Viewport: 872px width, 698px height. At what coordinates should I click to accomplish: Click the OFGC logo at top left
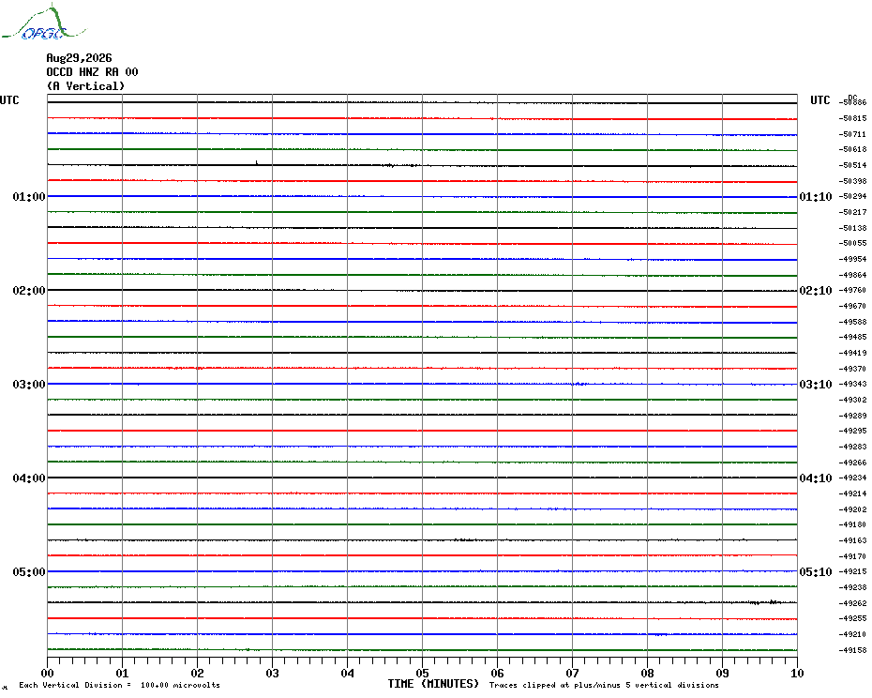tap(44, 23)
